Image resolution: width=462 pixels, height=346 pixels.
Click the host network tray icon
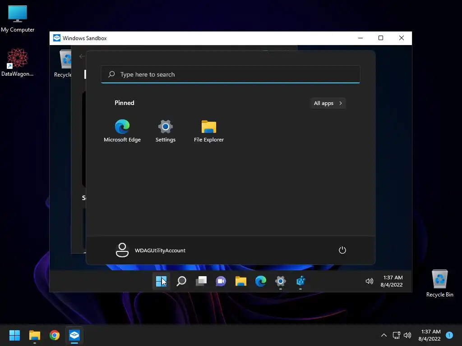(x=396, y=335)
